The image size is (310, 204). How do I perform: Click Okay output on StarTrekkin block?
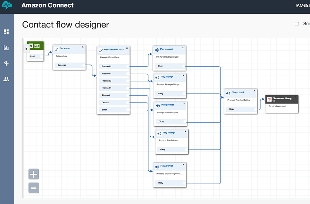pos(172,150)
